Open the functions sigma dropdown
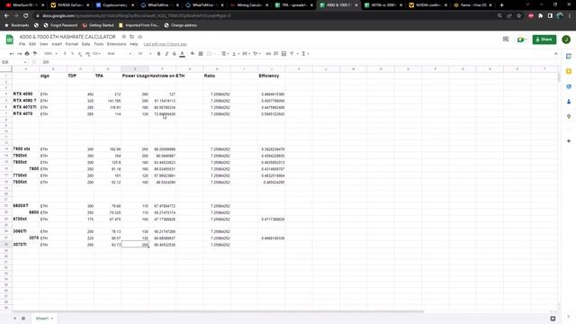The height and width of the screenshot is (324, 576). pyautogui.click(x=305, y=54)
